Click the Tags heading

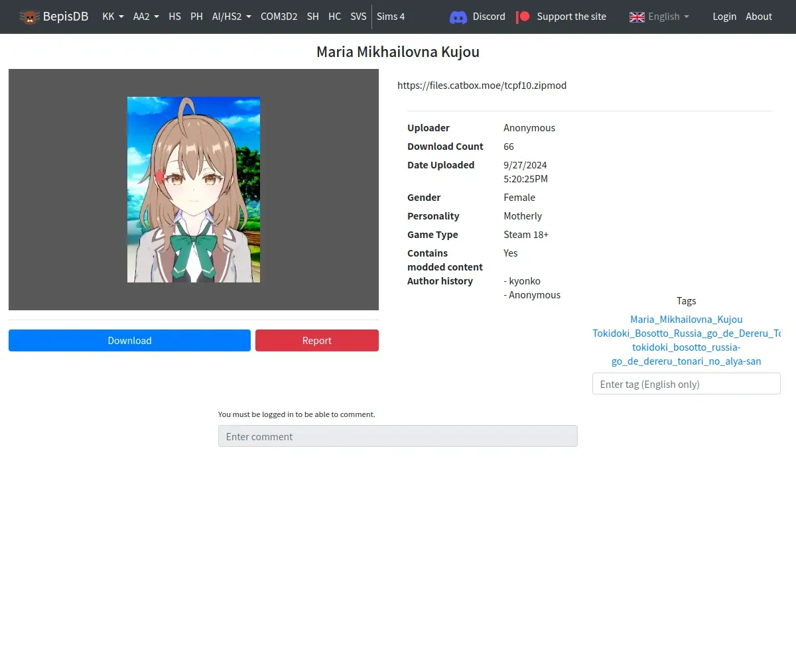click(687, 300)
